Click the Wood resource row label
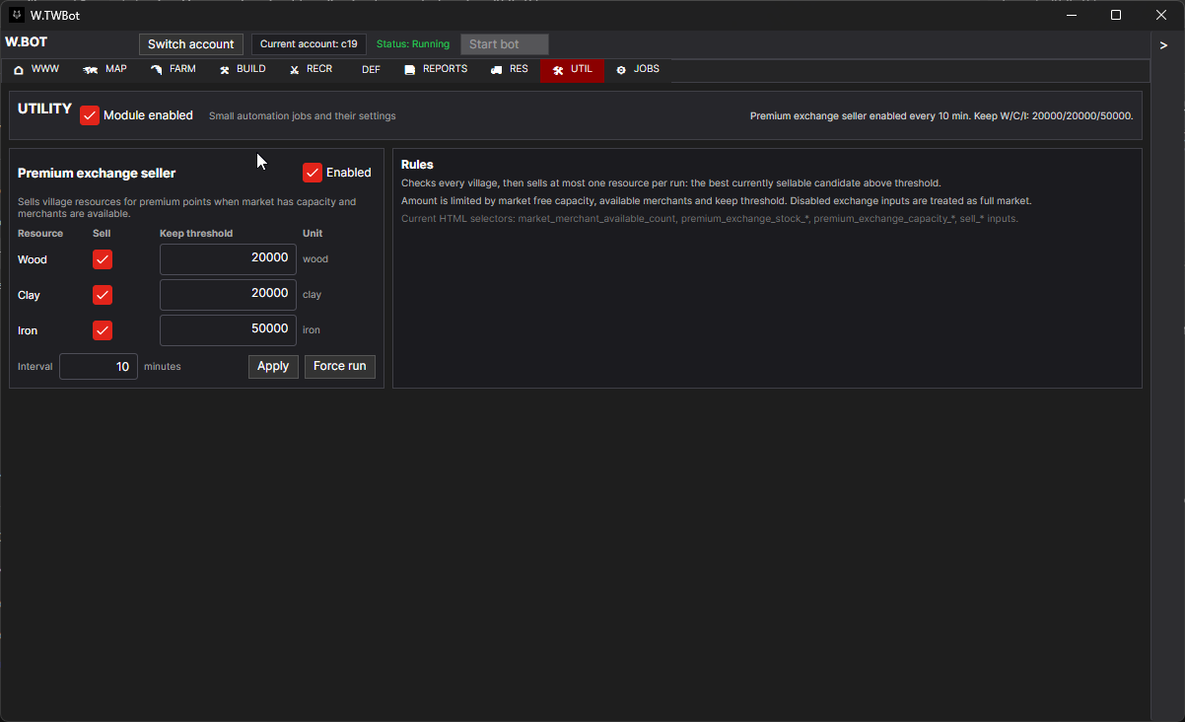 point(33,259)
